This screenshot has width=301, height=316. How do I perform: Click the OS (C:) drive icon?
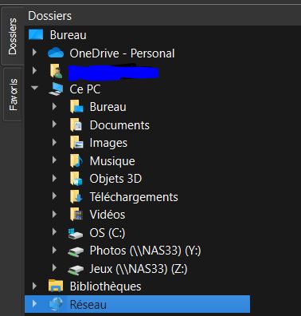(x=76, y=233)
